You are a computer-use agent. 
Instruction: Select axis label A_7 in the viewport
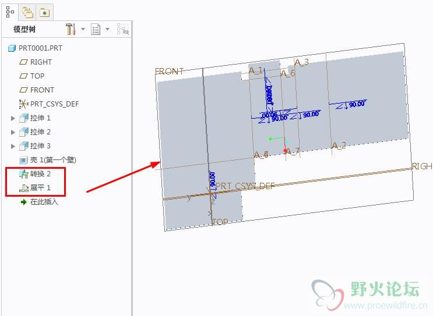click(293, 151)
